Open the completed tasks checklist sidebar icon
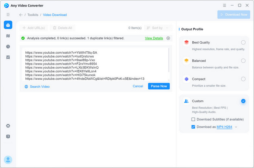This screenshot has height=168, width=254. (x=8, y=57)
